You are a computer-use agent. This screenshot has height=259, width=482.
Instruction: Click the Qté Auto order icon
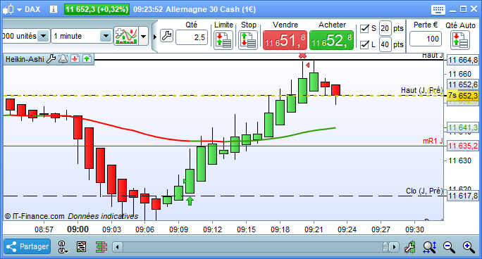click(x=460, y=40)
